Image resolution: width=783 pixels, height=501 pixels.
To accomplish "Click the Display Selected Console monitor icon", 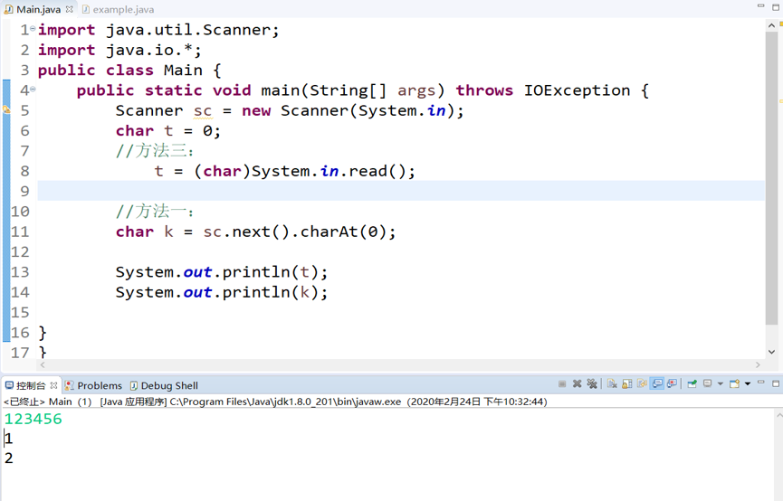I will click(708, 384).
